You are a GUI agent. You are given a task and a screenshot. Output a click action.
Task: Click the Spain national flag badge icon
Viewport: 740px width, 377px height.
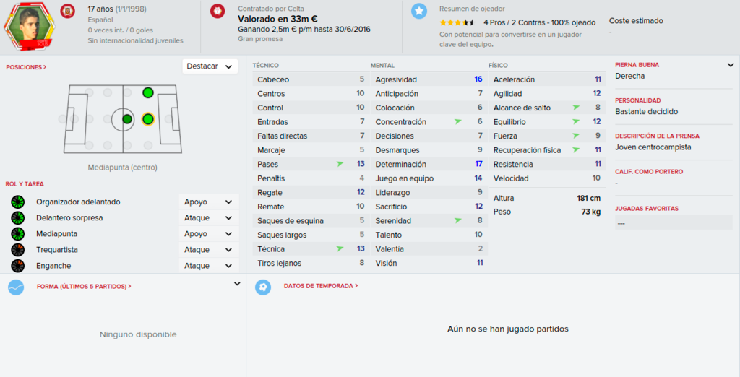point(67,11)
